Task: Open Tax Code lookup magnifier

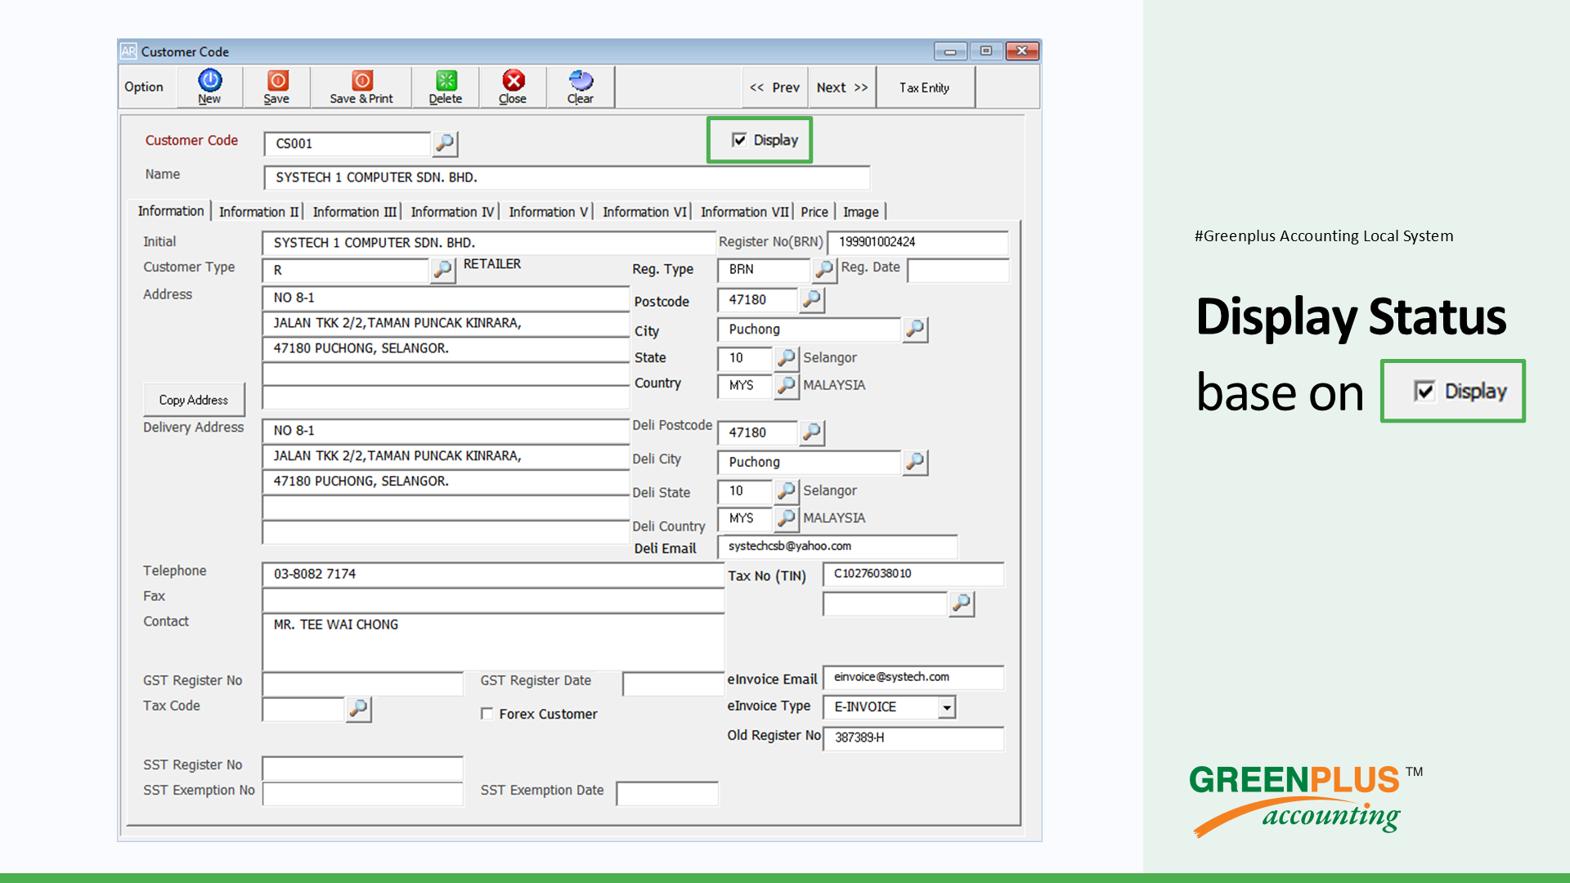Action: click(x=358, y=710)
